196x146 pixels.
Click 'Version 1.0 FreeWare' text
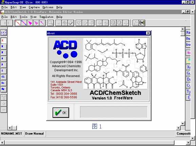pyautogui.click(x=112, y=98)
